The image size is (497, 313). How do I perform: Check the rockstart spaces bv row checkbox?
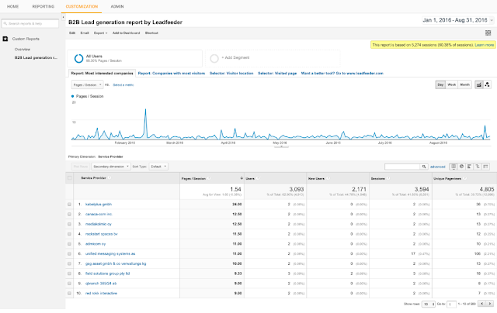[69, 234]
